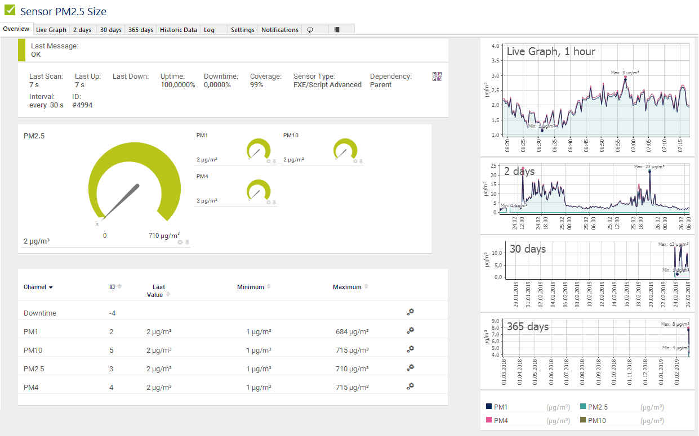Open the Historic Data tab
The image size is (699, 436).
[179, 30]
